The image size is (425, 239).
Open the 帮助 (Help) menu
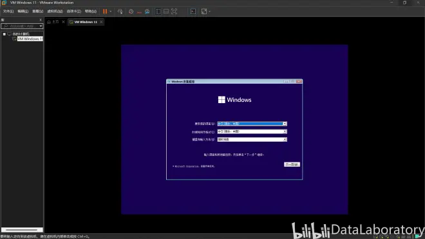pyautogui.click(x=91, y=12)
